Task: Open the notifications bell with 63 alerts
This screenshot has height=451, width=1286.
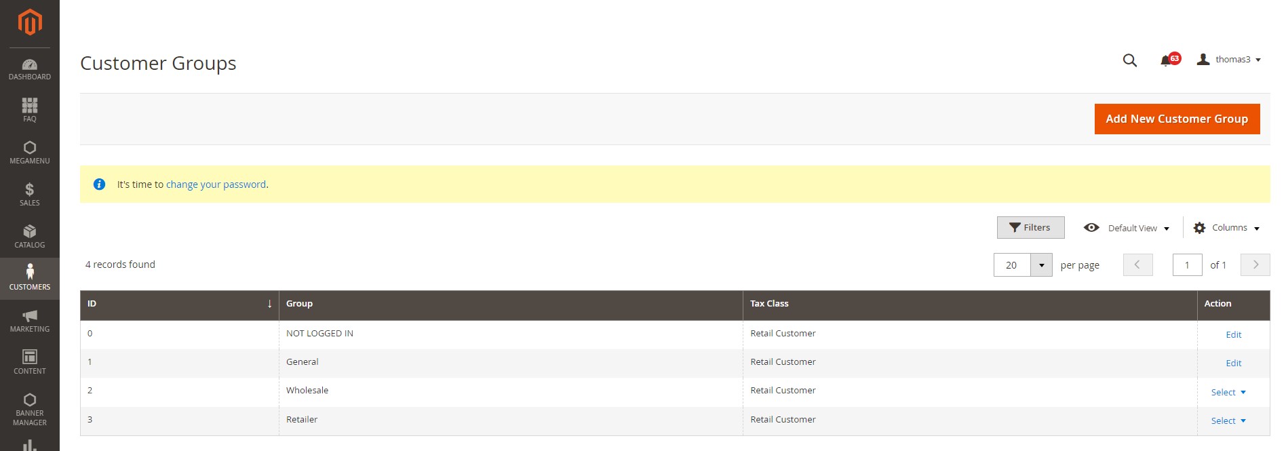Action: tap(1168, 60)
